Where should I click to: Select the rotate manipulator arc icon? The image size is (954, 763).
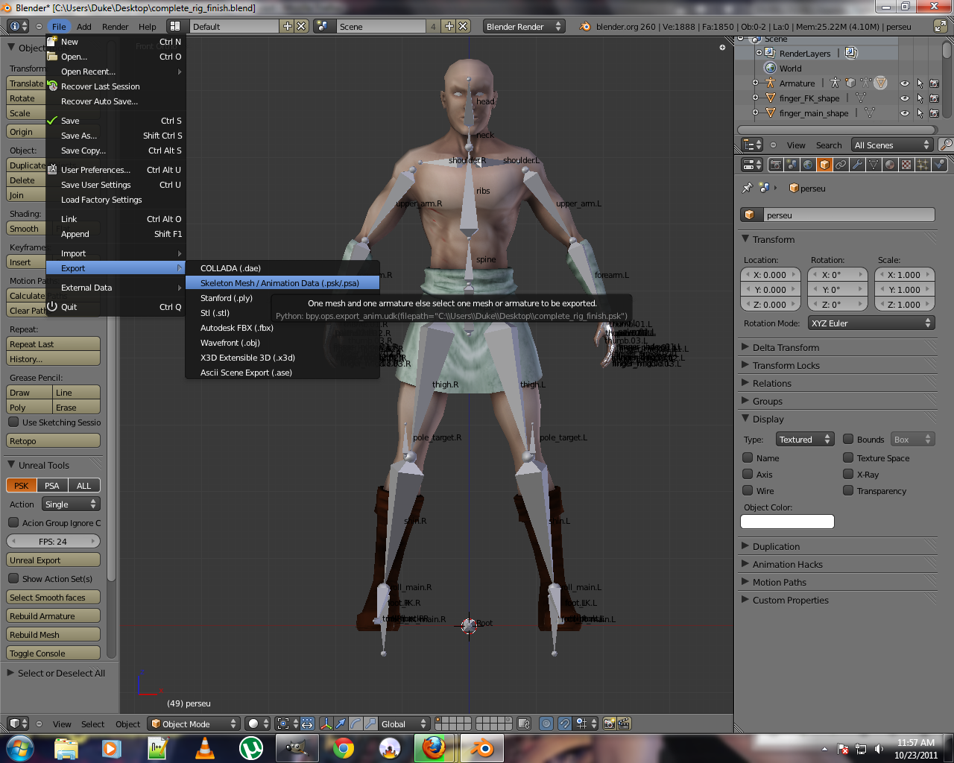(x=356, y=724)
